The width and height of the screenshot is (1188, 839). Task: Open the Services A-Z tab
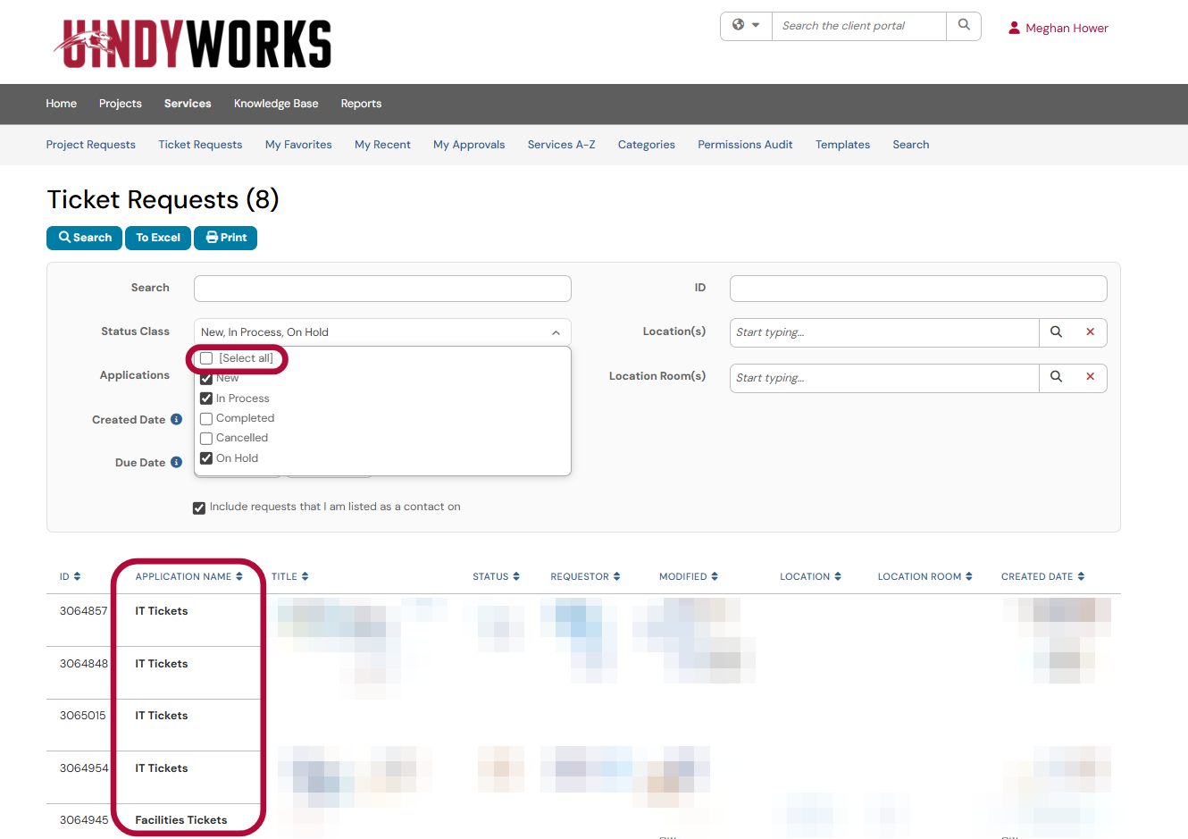tap(561, 145)
